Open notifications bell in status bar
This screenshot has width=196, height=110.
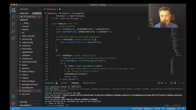click(x=183, y=108)
